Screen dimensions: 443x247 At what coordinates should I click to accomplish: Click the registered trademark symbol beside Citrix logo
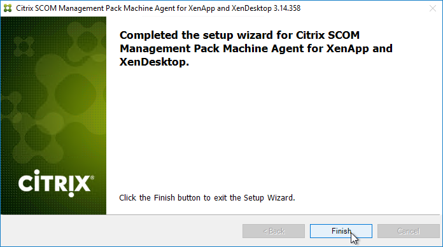coord(92,177)
